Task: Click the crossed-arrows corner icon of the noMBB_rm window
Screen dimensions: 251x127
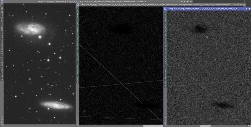Action: [x=78, y=118]
